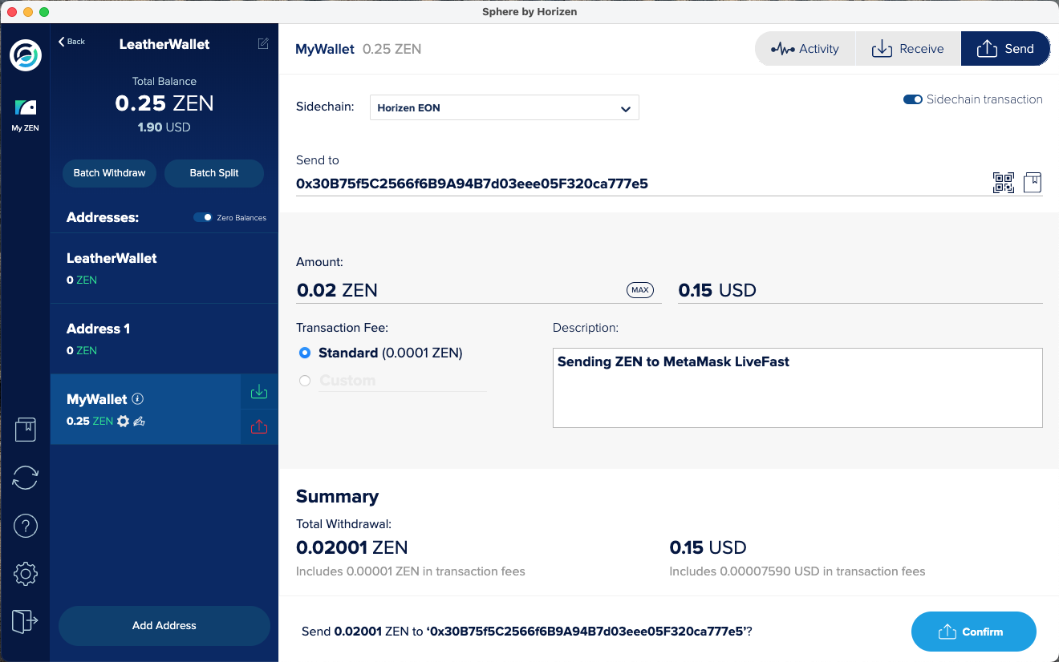Viewport: 1059px width, 662px height.
Task: Click 'Includes 0.00001 ZEN in transaction fees'
Action: [x=411, y=571]
